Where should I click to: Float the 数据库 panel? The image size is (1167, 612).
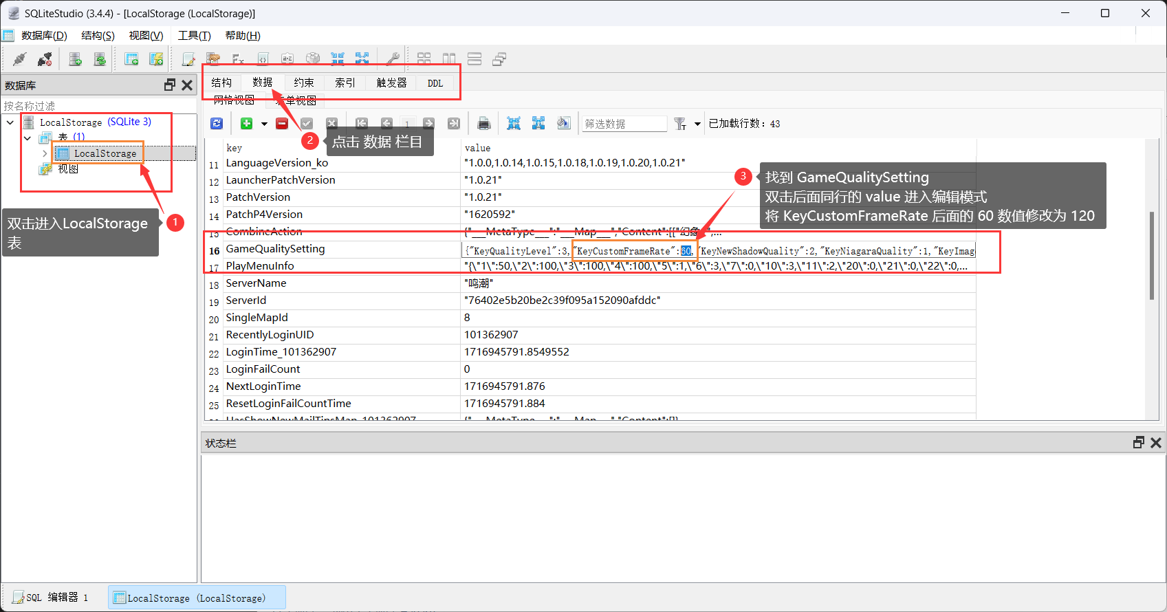point(170,85)
